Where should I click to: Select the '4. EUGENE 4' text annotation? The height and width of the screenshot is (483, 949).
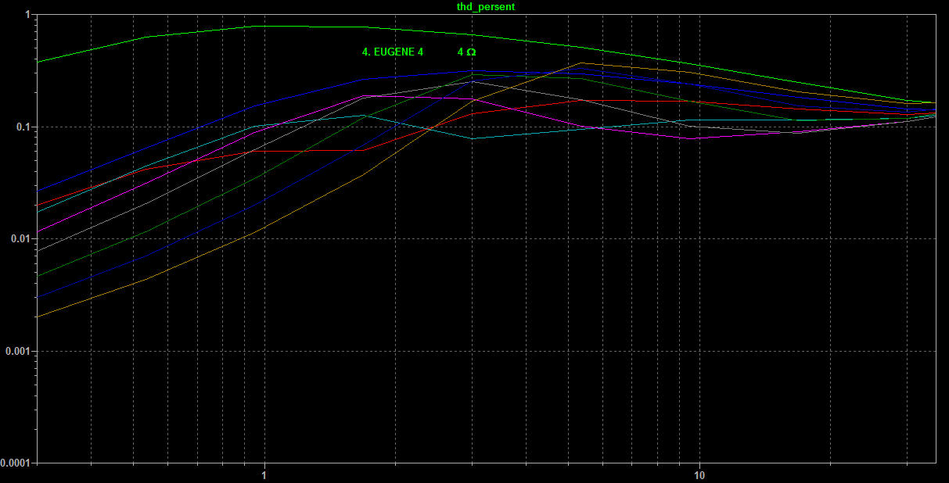pyautogui.click(x=392, y=52)
